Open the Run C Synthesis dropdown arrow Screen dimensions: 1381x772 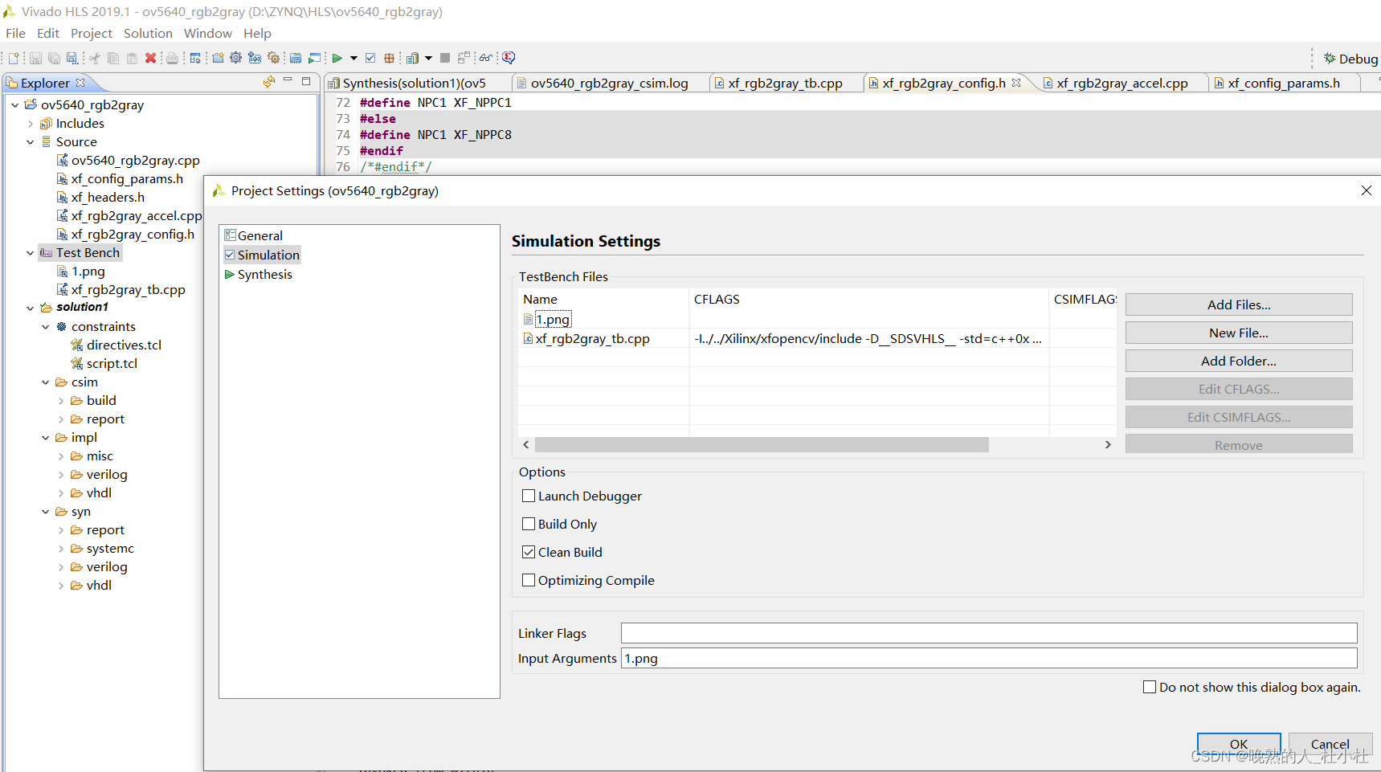tap(353, 58)
